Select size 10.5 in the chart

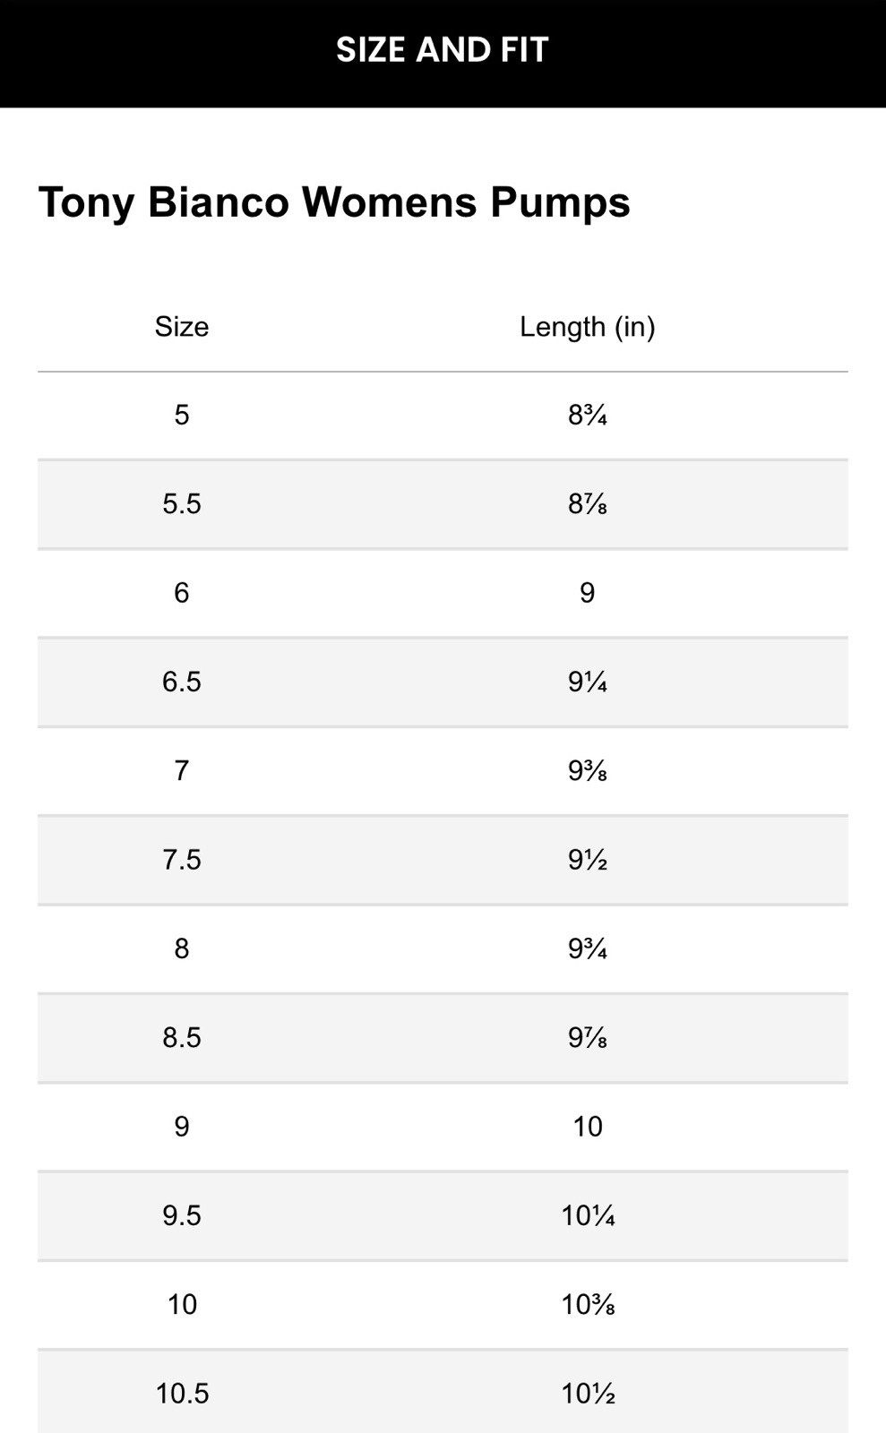click(182, 1394)
